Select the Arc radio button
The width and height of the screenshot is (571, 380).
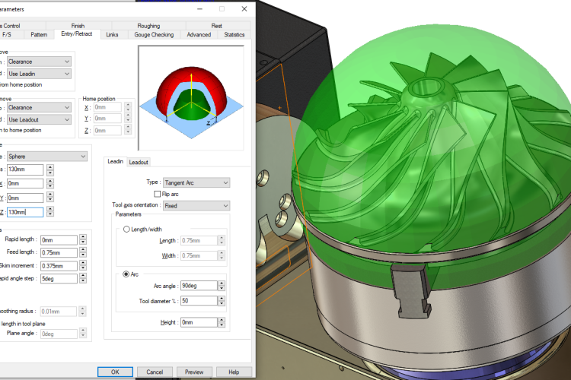click(x=126, y=274)
